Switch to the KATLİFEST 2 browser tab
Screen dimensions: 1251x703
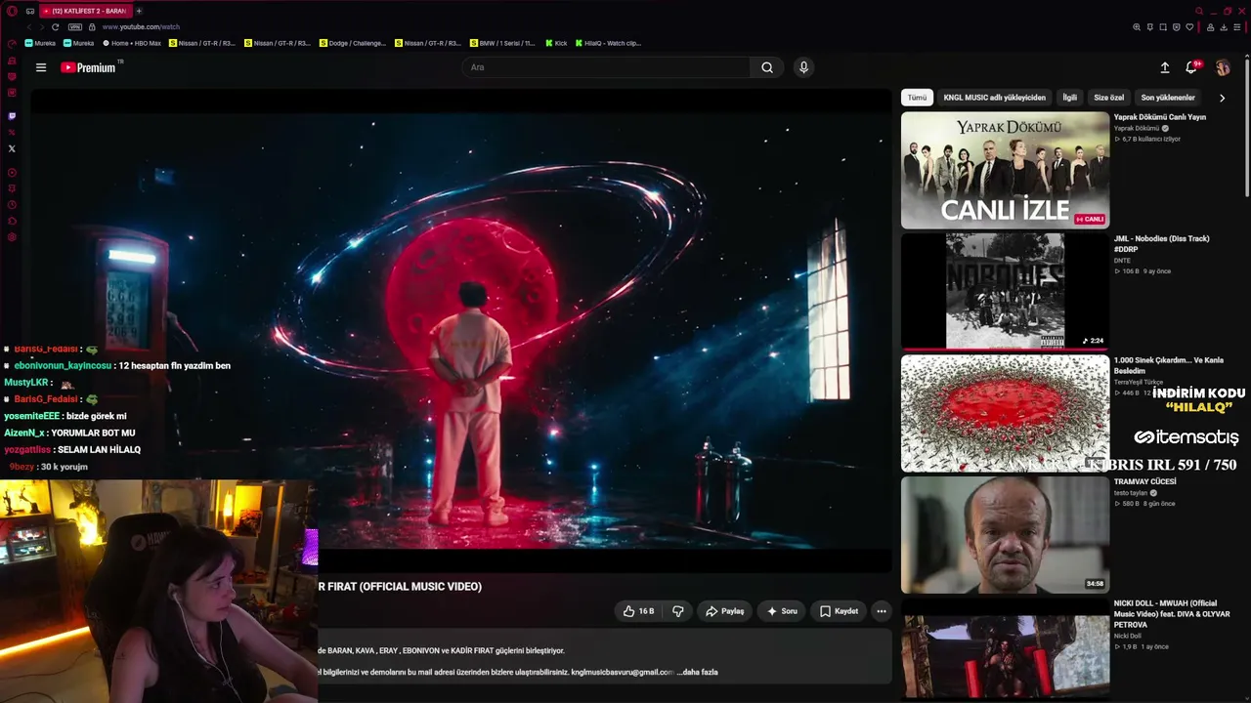[x=86, y=11]
